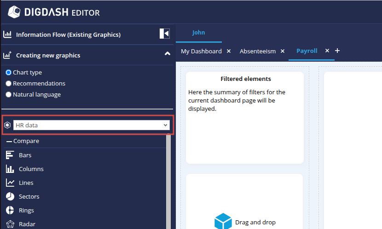
Task: Open the HR data model dropdown
Action: coord(92,125)
